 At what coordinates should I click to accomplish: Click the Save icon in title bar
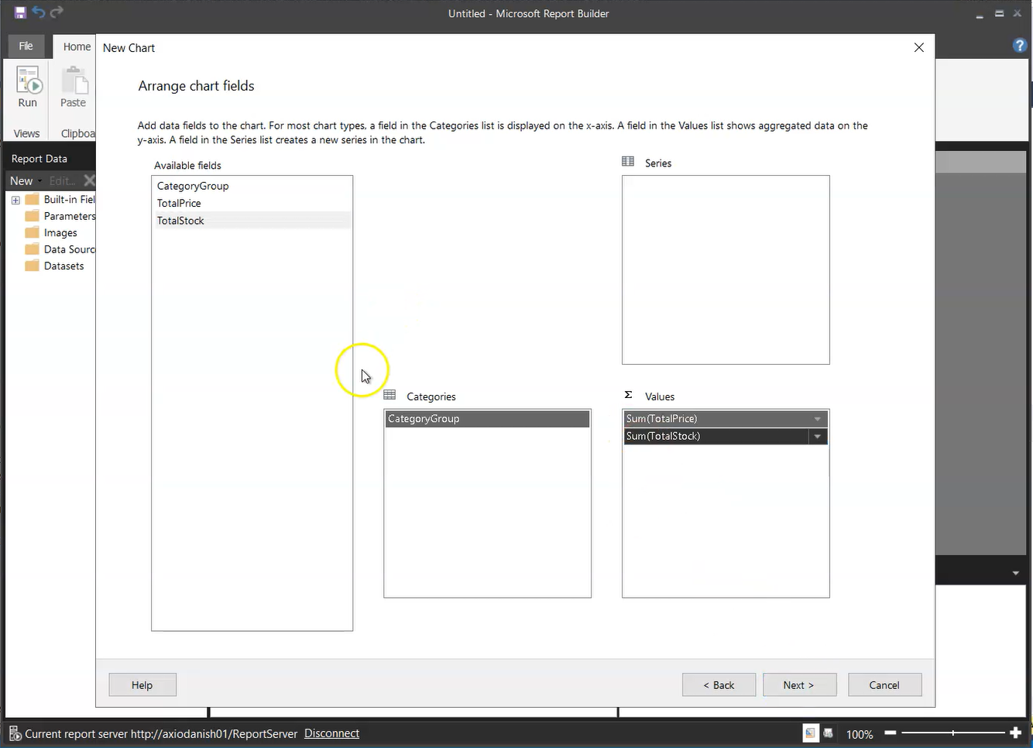click(20, 12)
